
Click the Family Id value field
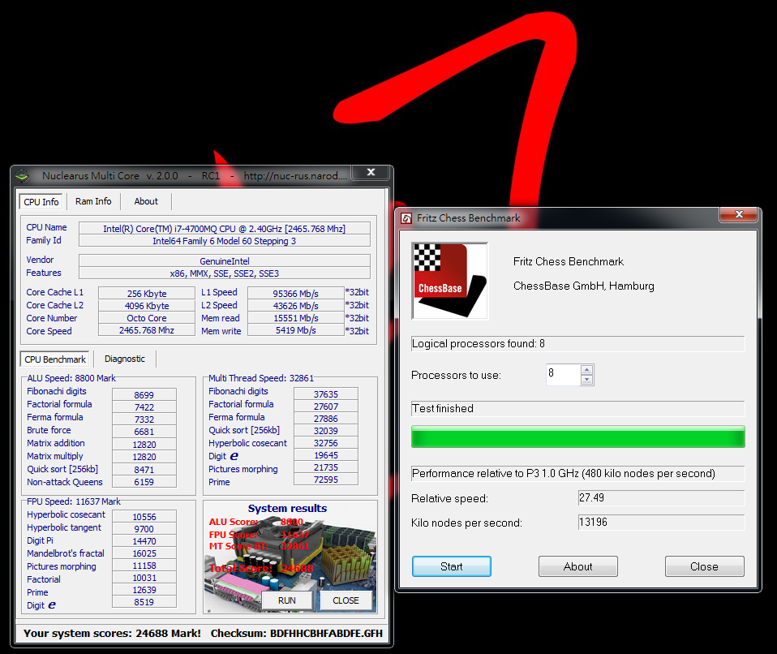click(225, 241)
